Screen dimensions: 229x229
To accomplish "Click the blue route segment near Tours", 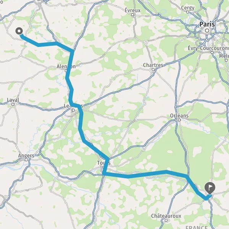I will tap(105, 166).
